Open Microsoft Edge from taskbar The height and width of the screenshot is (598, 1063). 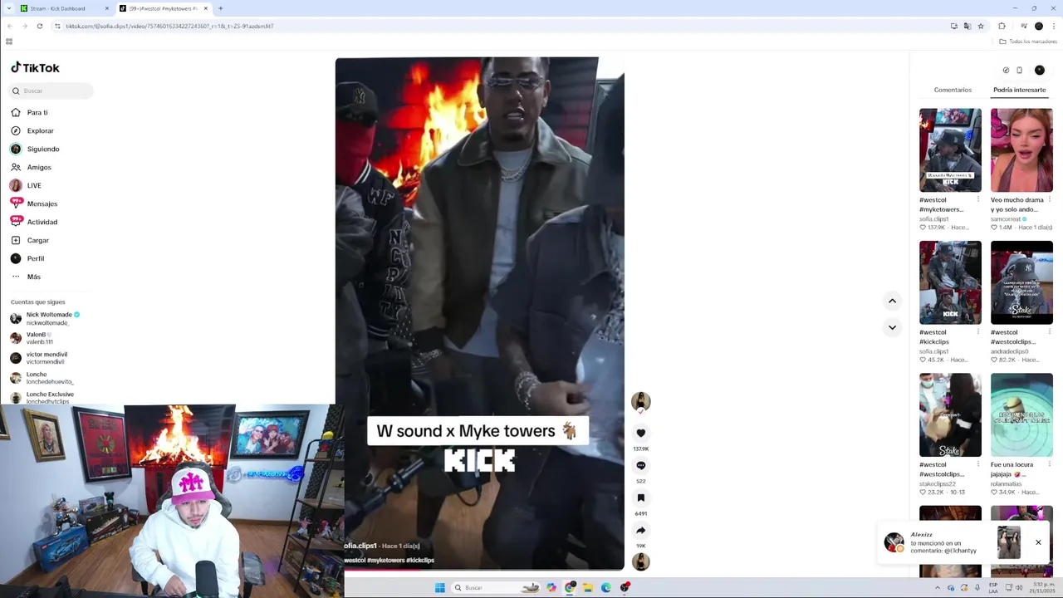click(x=606, y=587)
